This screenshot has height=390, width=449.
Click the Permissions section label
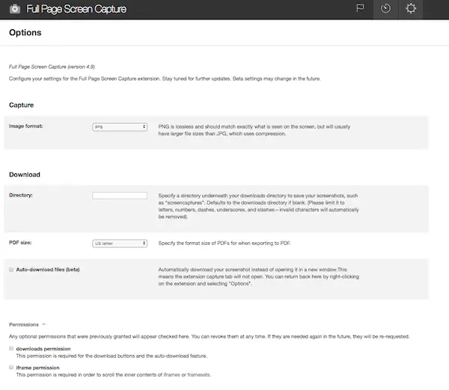click(x=24, y=324)
